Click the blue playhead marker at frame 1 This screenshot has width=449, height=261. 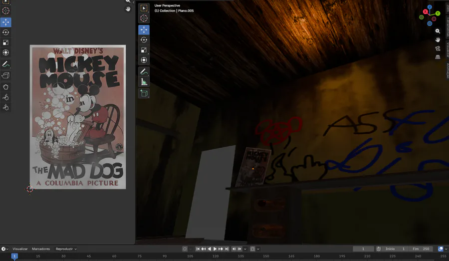pos(14,257)
